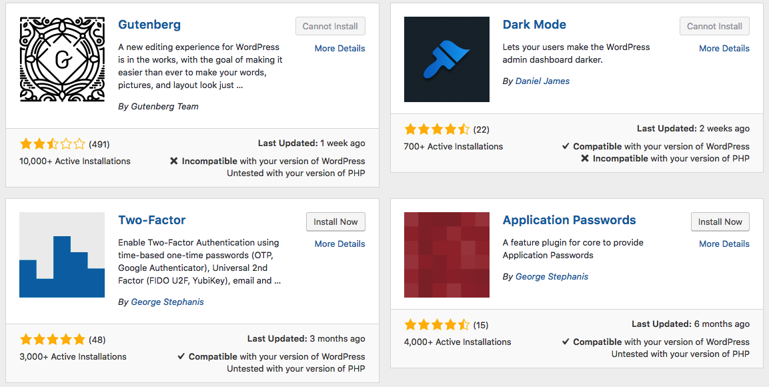Click the (491) ratings count for Gutenberg
769x387 pixels.
[x=99, y=144]
